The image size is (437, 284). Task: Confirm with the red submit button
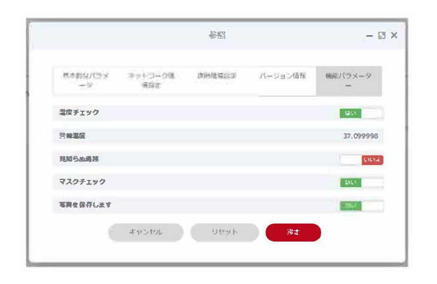pos(293,233)
